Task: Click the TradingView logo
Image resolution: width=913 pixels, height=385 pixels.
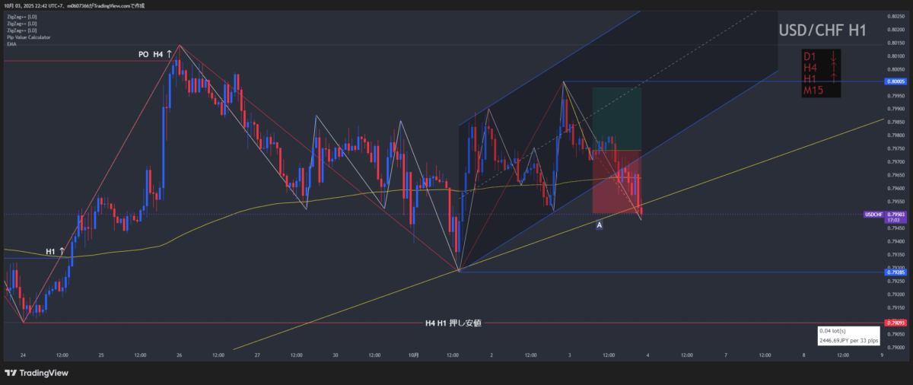Action: [37, 373]
